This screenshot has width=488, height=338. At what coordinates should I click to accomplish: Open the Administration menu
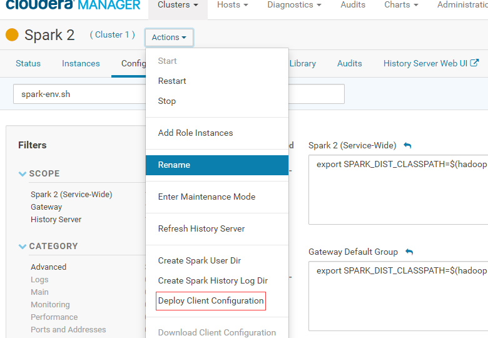pyautogui.click(x=462, y=5)
